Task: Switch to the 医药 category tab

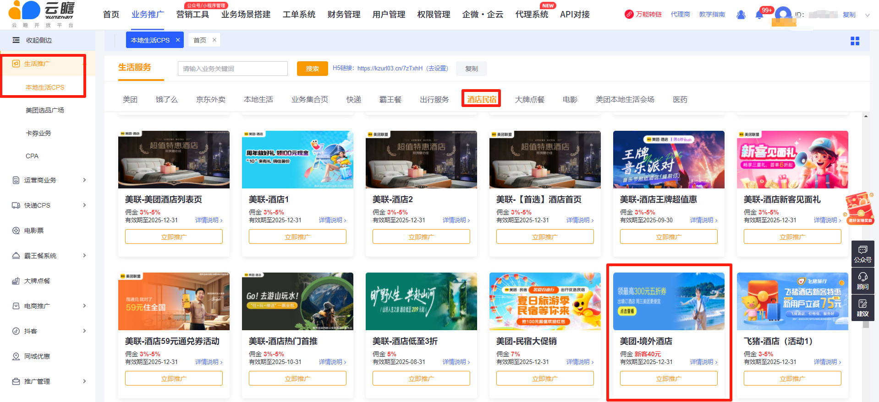Action: (680, 100)
